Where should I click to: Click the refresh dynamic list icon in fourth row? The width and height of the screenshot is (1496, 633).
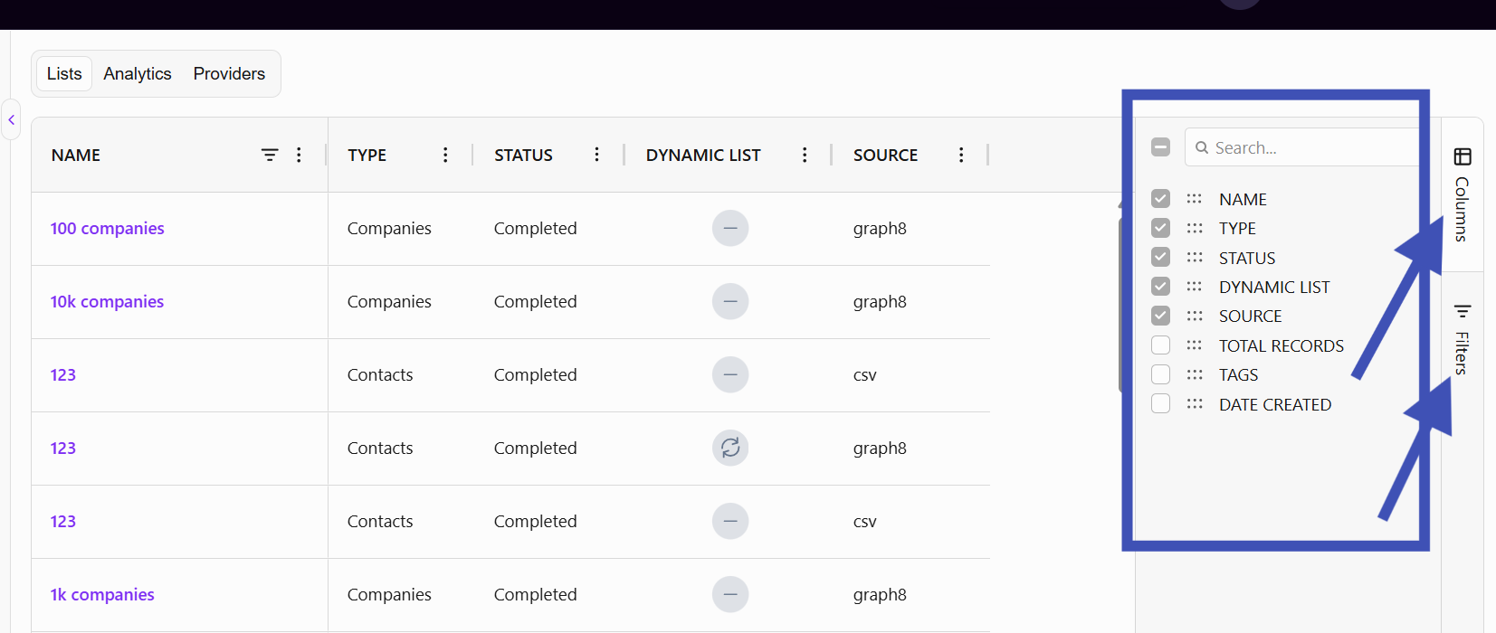pyautogui.click(x=730, y=448)
